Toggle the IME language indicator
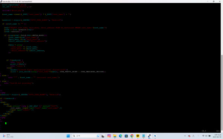Image resolution: width=223 pixels, height=139 pixels. (193, 136)
